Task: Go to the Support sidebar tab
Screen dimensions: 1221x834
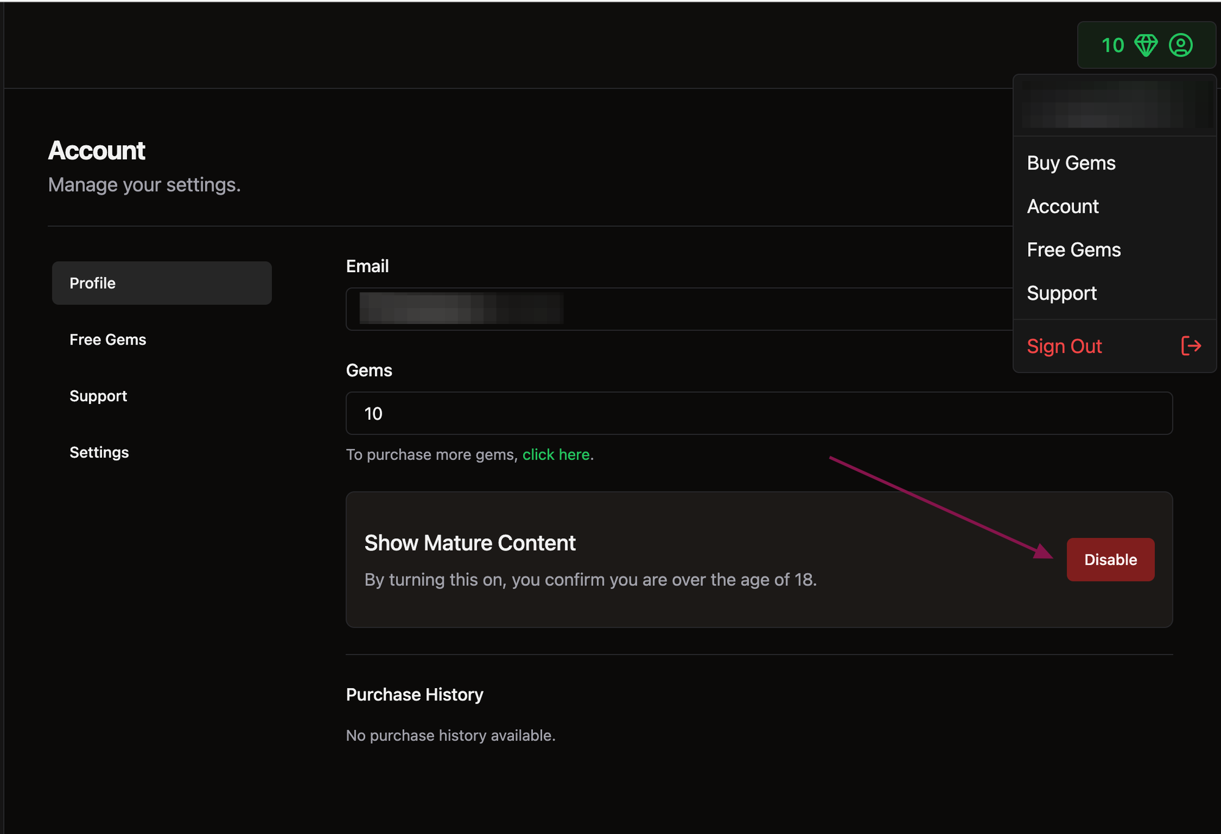Action: click(98, 396)
